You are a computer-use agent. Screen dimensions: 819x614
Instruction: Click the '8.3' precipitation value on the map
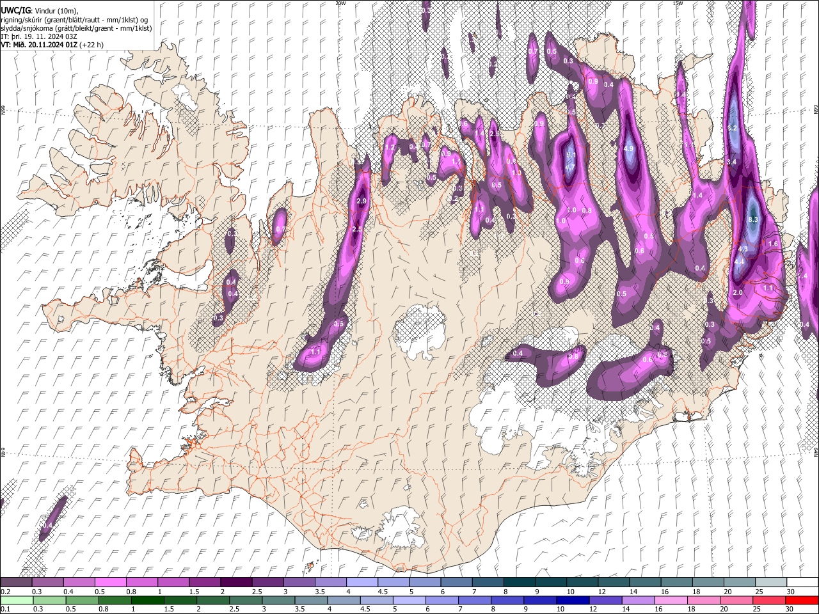pos(753,220)
